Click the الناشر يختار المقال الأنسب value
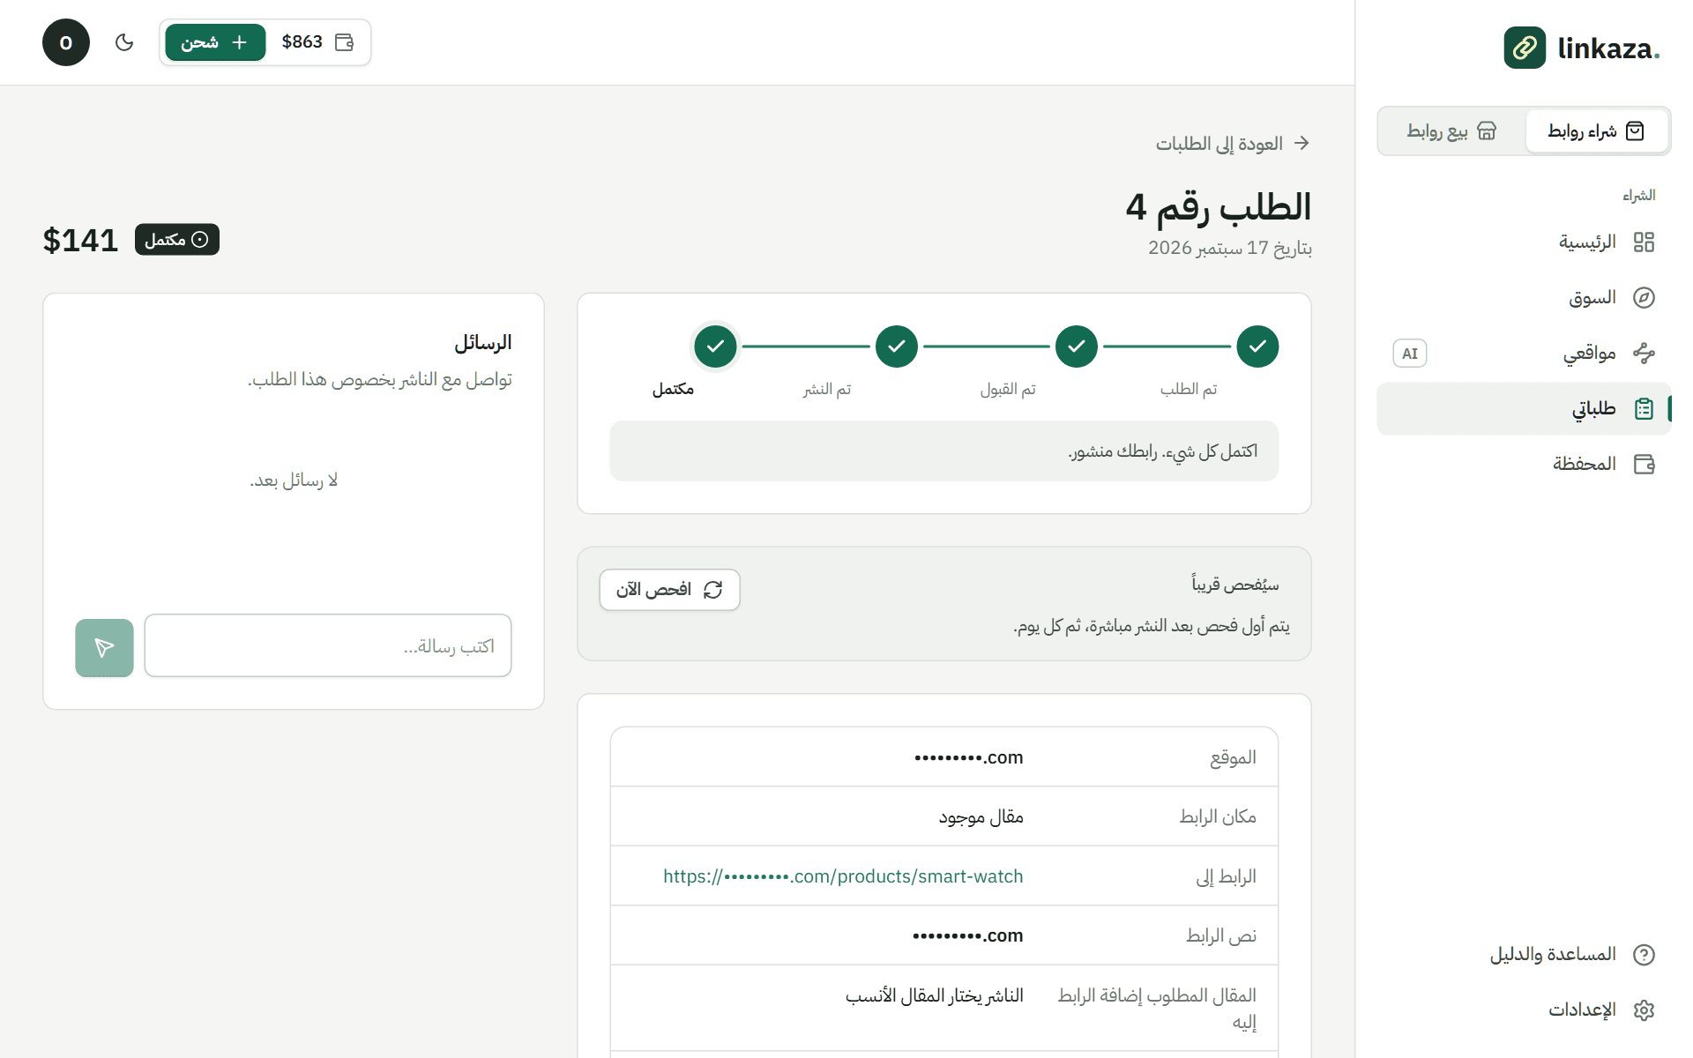 pos(935,995)
